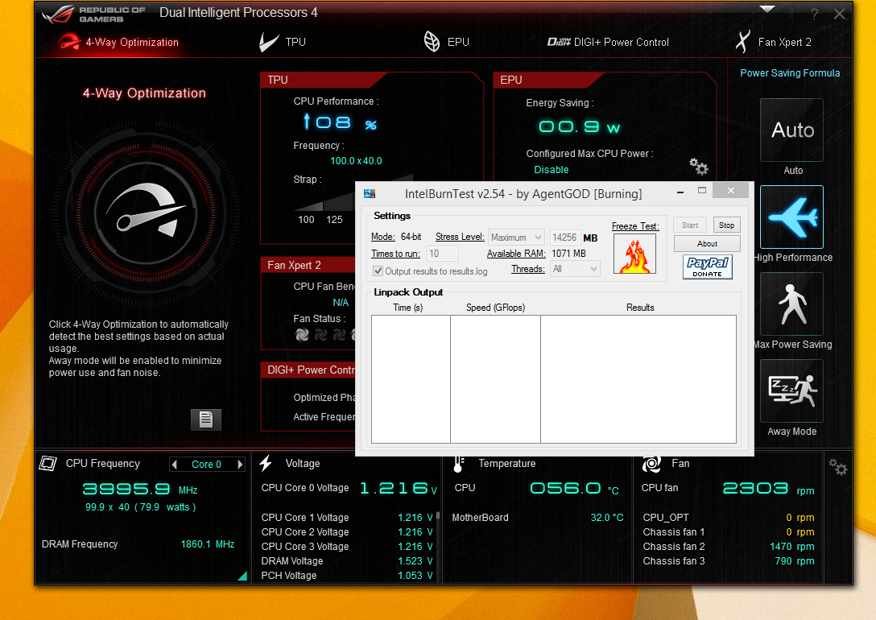This screenshot has width=876, height=620.
Task: Open monitor settings gears in Fan panel
Action: 838,467
